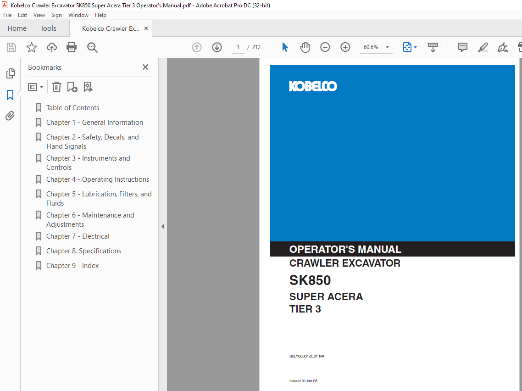522x391 pixels.
Task: Select the Highlight text tool
Action: [x=483, y=47]
